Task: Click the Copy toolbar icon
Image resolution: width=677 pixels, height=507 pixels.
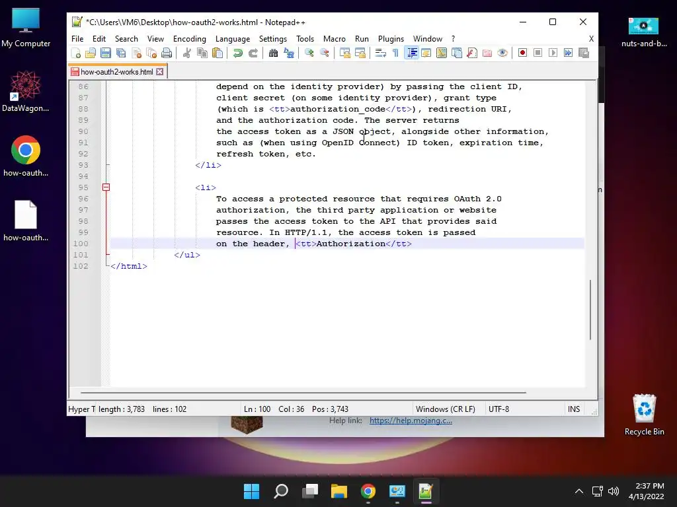Action: pos(202,53)
